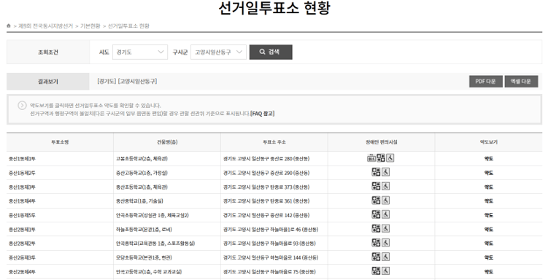Click address ending 탄중로 373 (중산동)
Screen dimensions: 551x280
pyautogui.click(x=266, y=187)
